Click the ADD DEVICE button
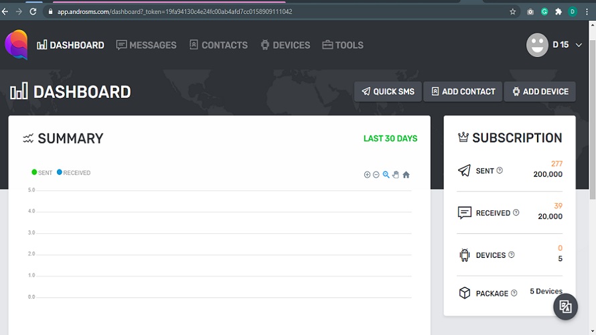Screen dimensions: 596x335 coord(540,92)
